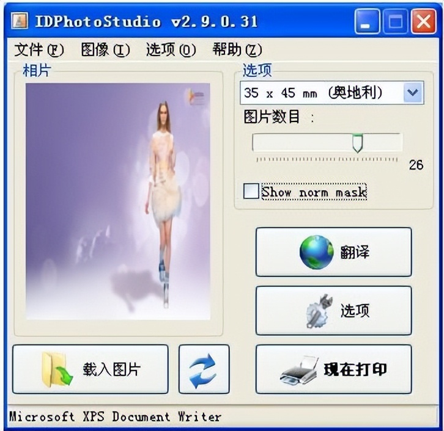Image resolution: width=444 pixels, height=431 pixels.
Task: Open the 图像(I) menu
Action: [105, 49]
